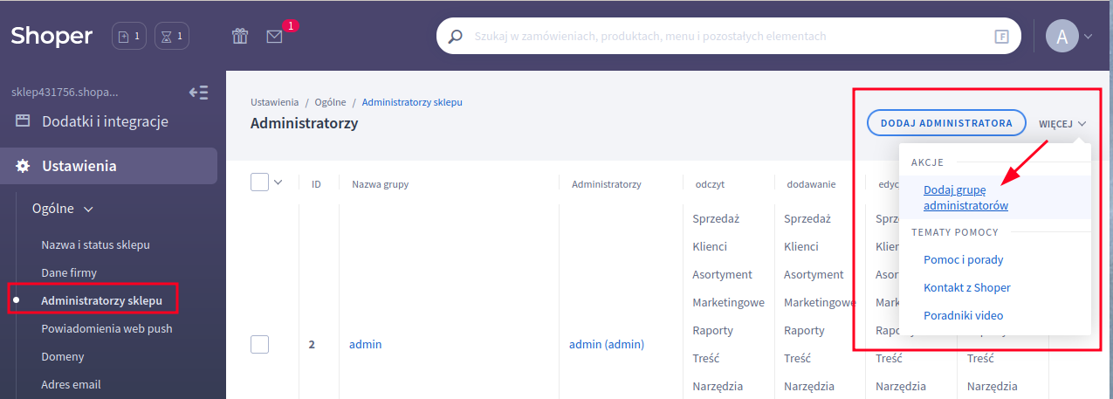Tick the checkbox for the admin row
Screen dimensions: 1113x399
(x=259, y=344)
